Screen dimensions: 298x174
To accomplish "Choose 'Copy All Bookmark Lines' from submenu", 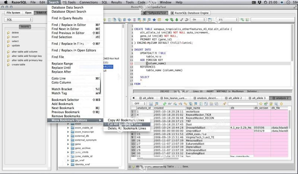I will pyautogui.click(x=127, y=120).
